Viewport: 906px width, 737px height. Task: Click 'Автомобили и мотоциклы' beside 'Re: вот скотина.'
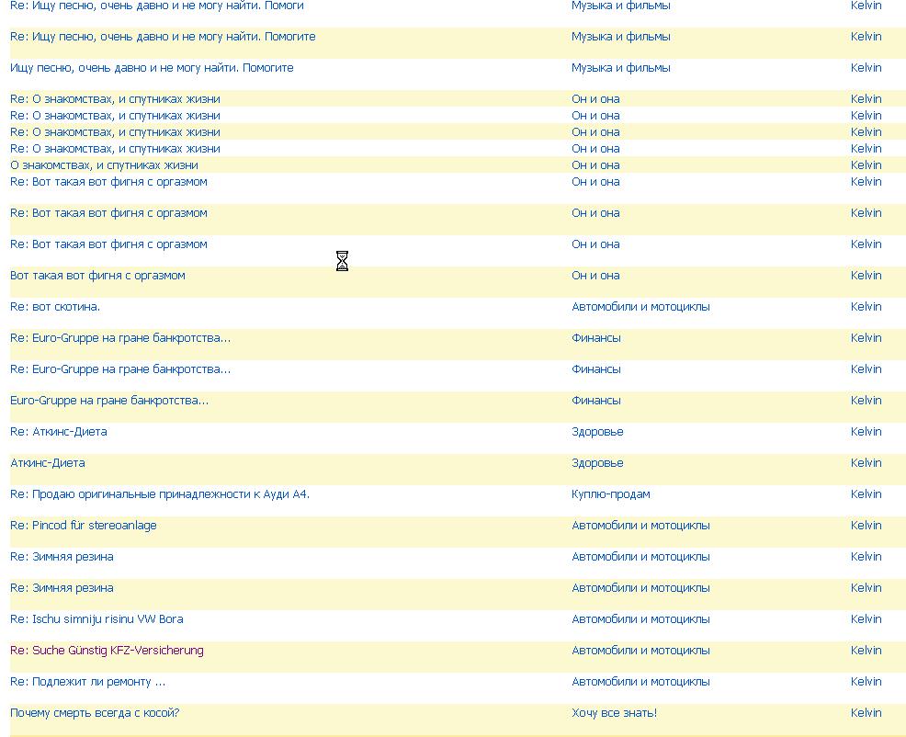pyautogui.click(x=640, y=307)
